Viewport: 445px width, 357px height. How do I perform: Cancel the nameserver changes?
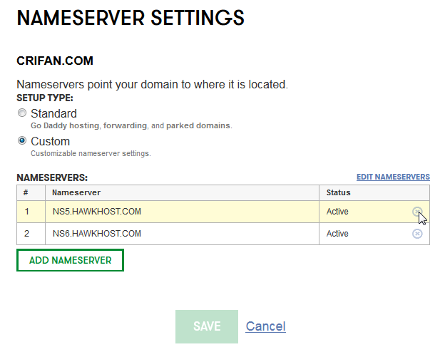265,326
